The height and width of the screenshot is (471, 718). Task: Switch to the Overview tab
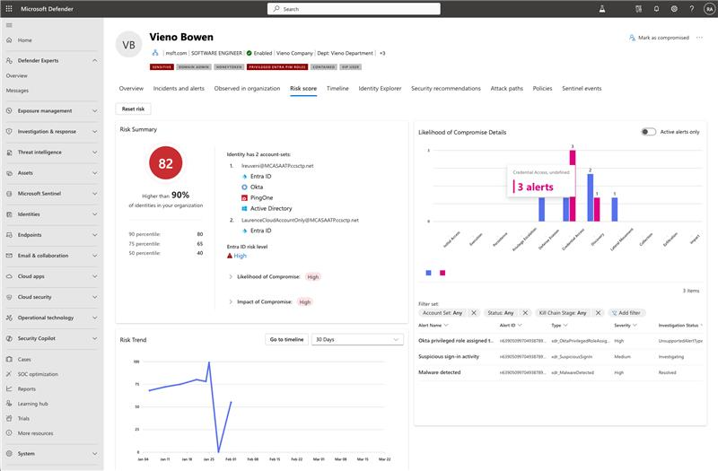click(x=131, y=88)
